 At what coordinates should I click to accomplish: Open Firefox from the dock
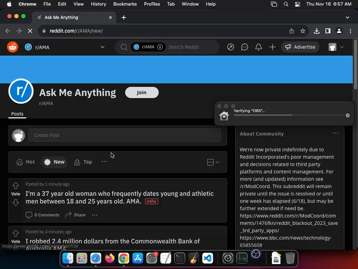[x=109, y=258]
